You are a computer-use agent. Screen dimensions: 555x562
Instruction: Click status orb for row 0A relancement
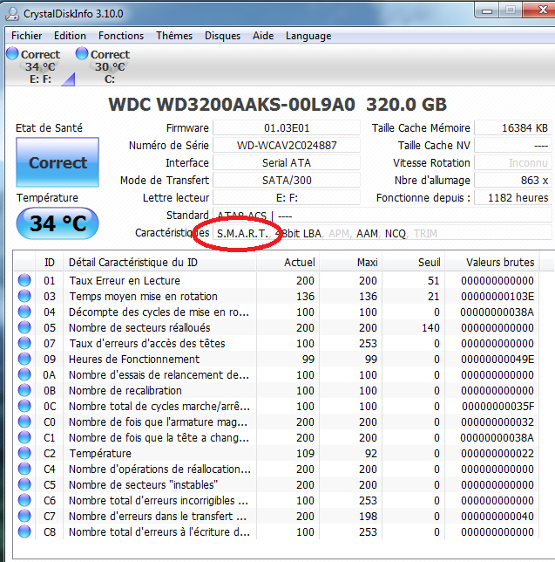24,374
